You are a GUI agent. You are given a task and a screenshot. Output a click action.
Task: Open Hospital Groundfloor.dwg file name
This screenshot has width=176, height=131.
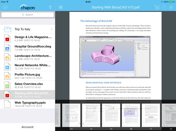pyautogui.click(x=33, y=46)
